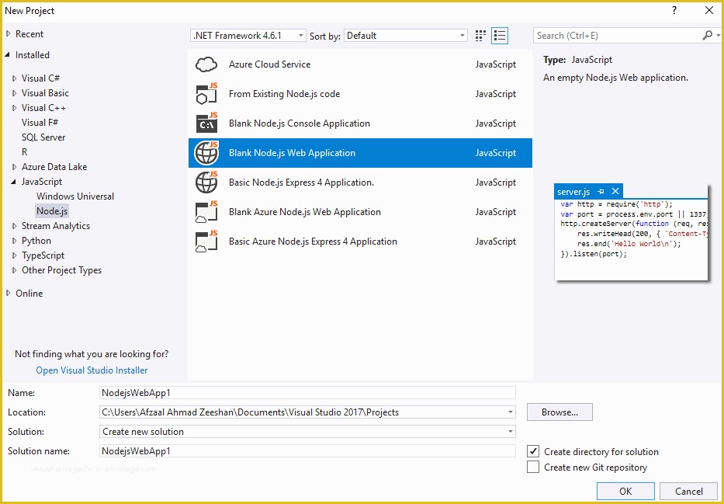Expand the Visual C++ node

point(15,108)
